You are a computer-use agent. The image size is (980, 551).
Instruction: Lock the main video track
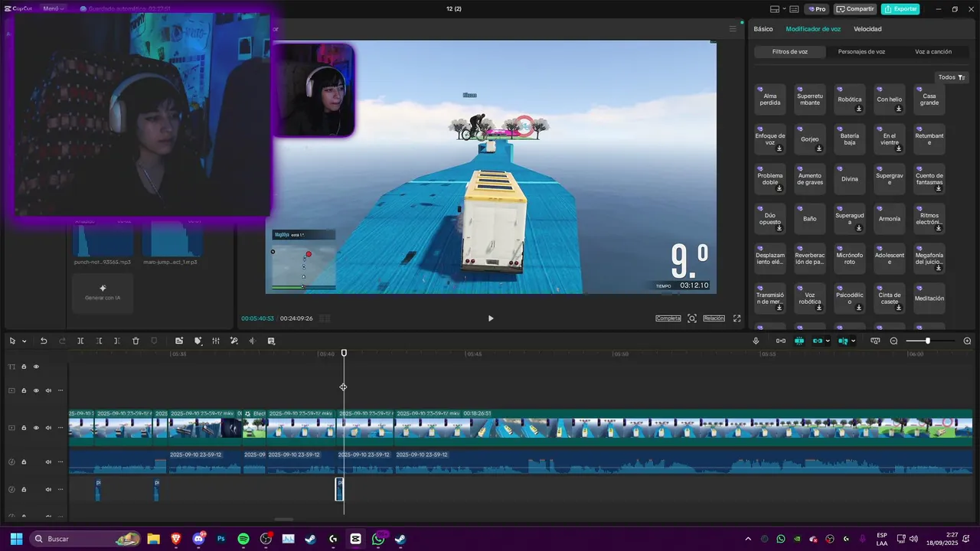[x=24, y=428]
